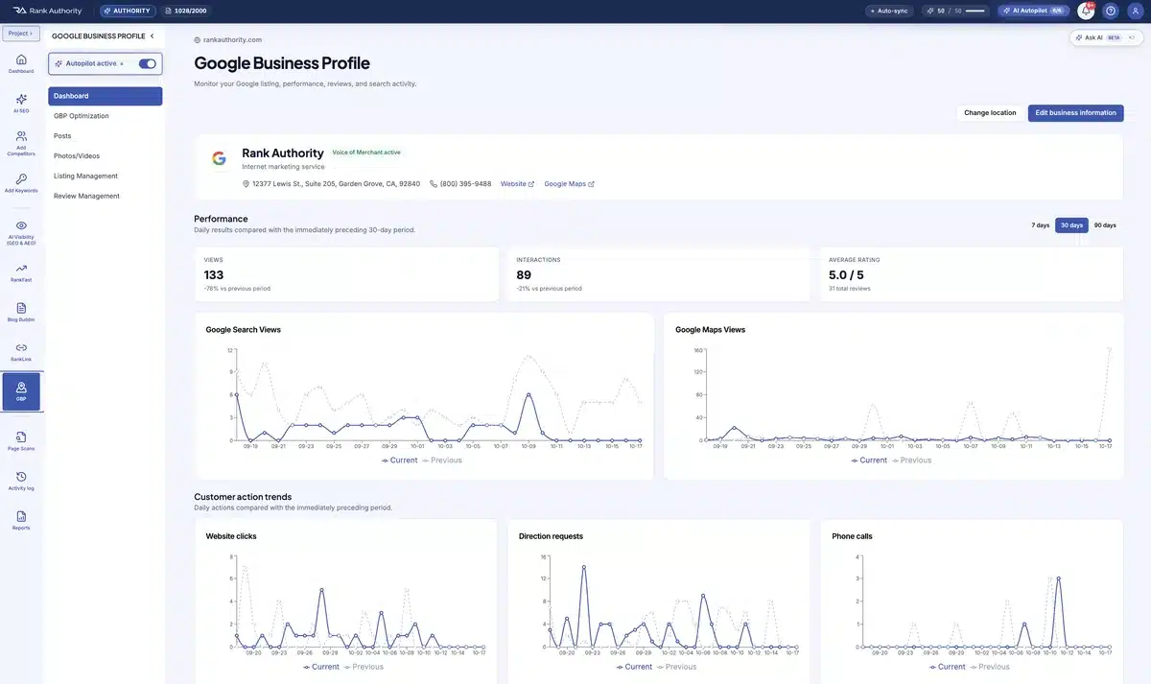Open the Posts menu item
This screenshot has height=684, width=1151.
(x=106, y=136)
